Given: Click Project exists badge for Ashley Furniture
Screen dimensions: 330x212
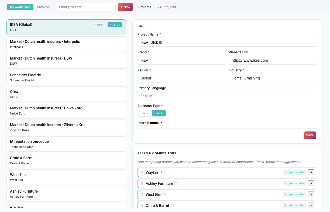Looking at the screenshot, I should point(294,183).
